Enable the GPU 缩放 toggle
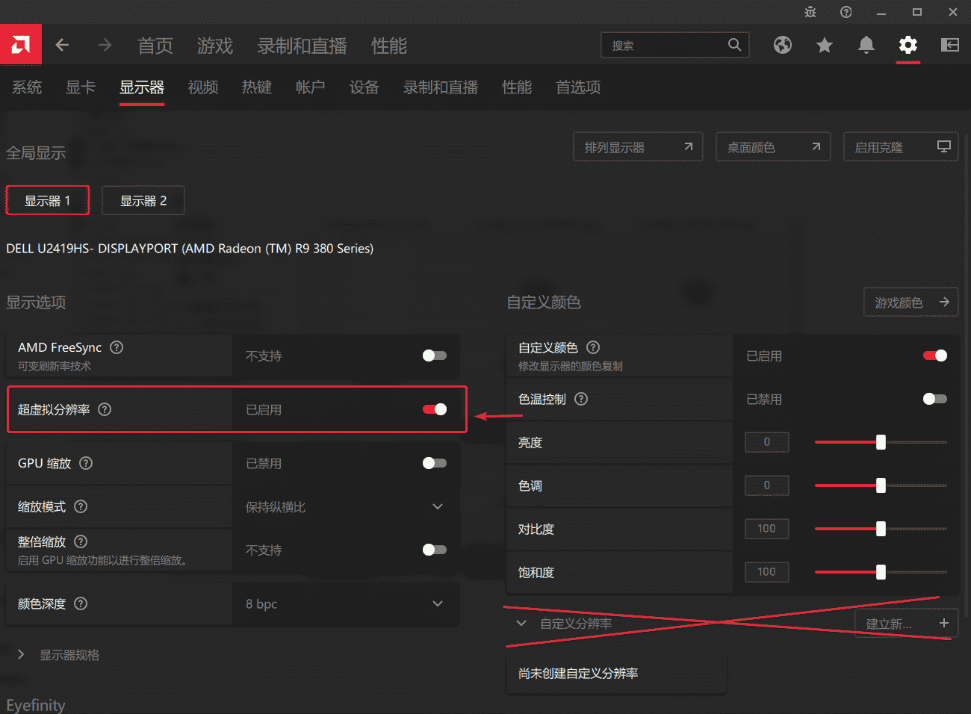Screen dimensions: 971x714 tap(435, 463)
